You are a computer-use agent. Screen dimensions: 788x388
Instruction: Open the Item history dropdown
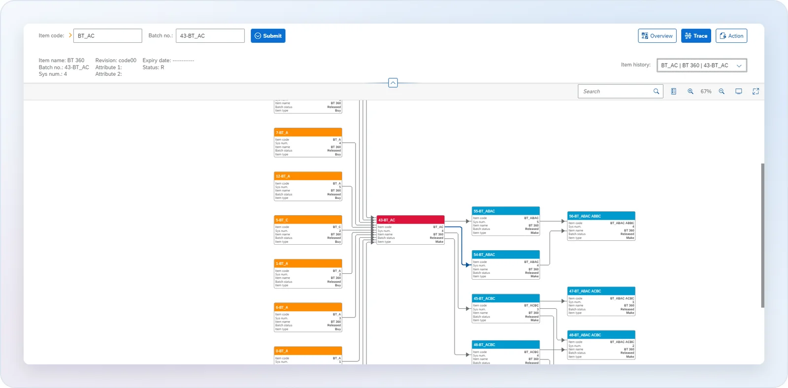point(702,65)
